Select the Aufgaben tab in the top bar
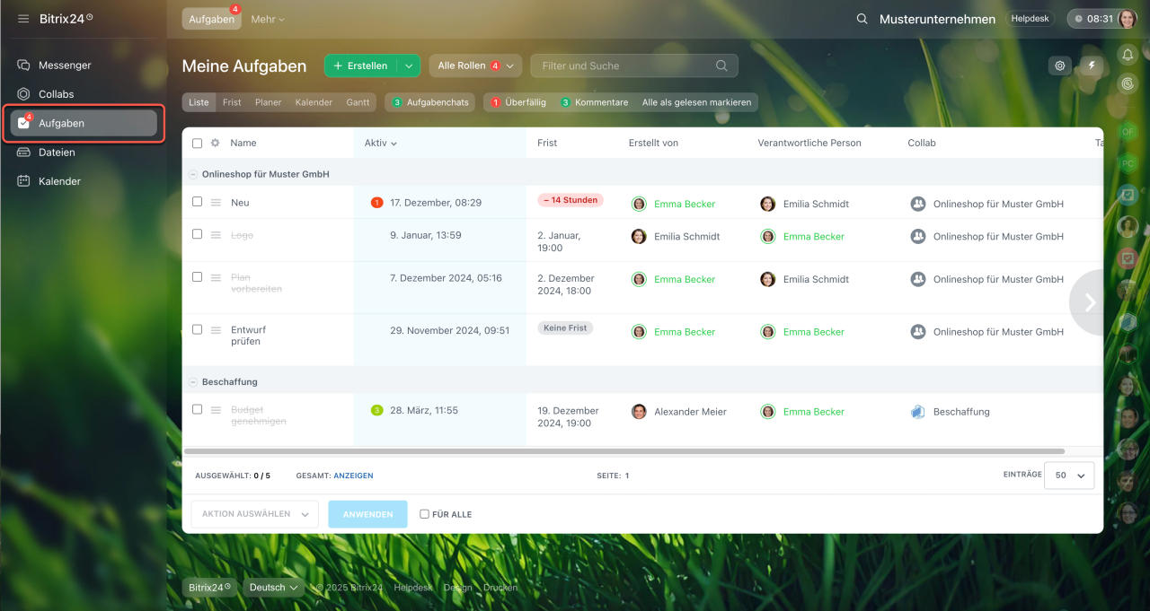 tap(211, 19)
